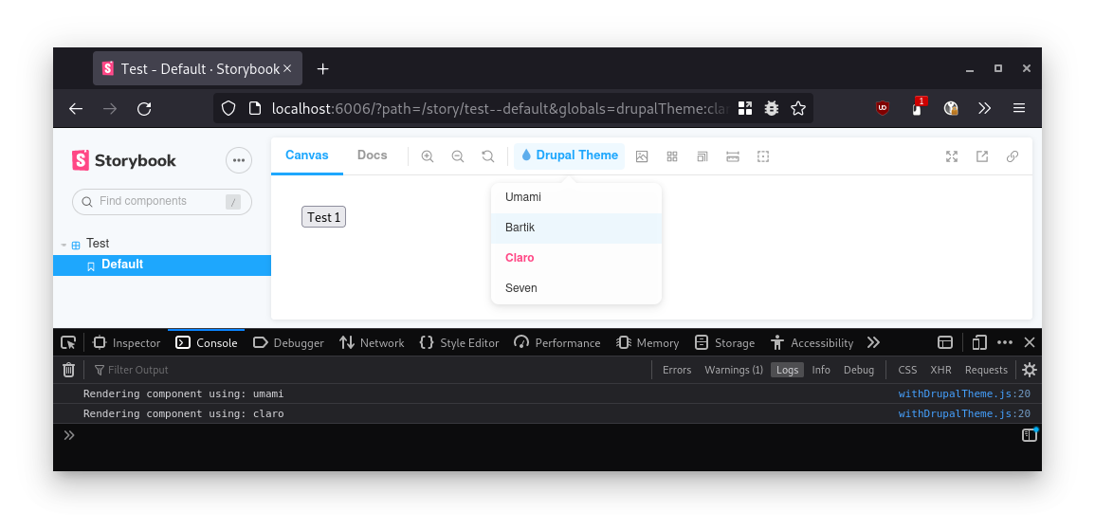Select an iframe as target document icon

point(945,342)
